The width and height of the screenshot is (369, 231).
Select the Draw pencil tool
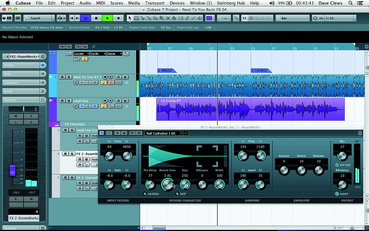[x=187, y=18]
